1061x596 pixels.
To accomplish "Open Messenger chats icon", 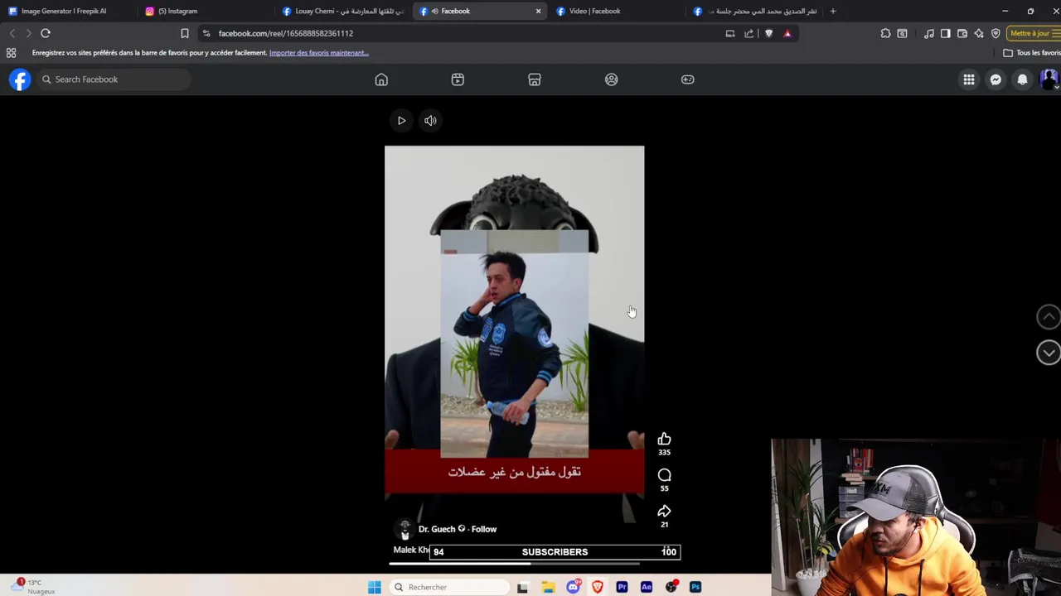I will [x=996, y=79].
